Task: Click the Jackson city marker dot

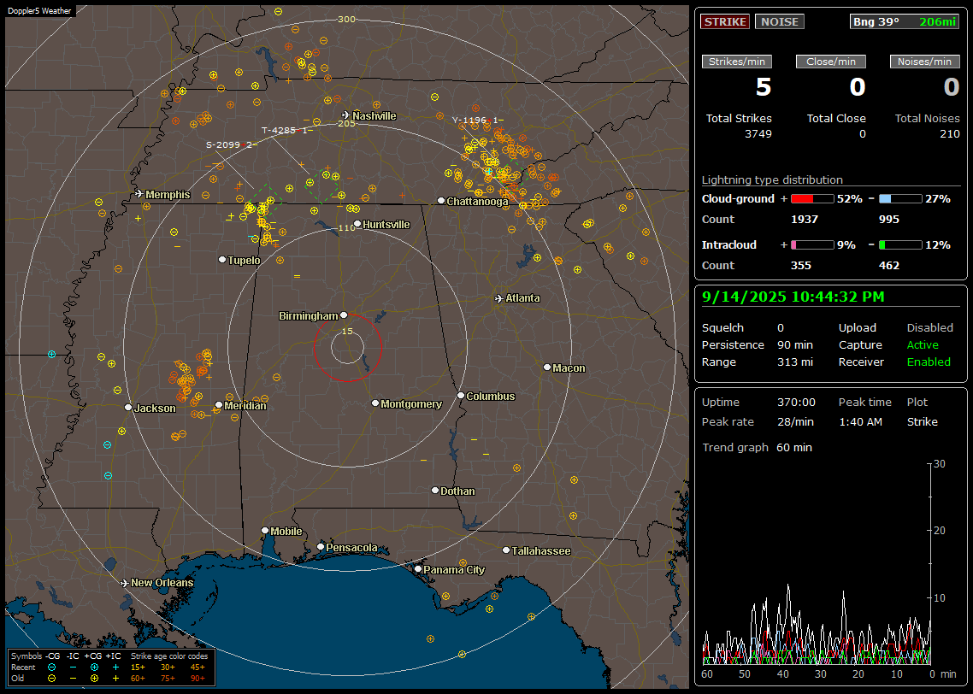Action: click(128, 408)
